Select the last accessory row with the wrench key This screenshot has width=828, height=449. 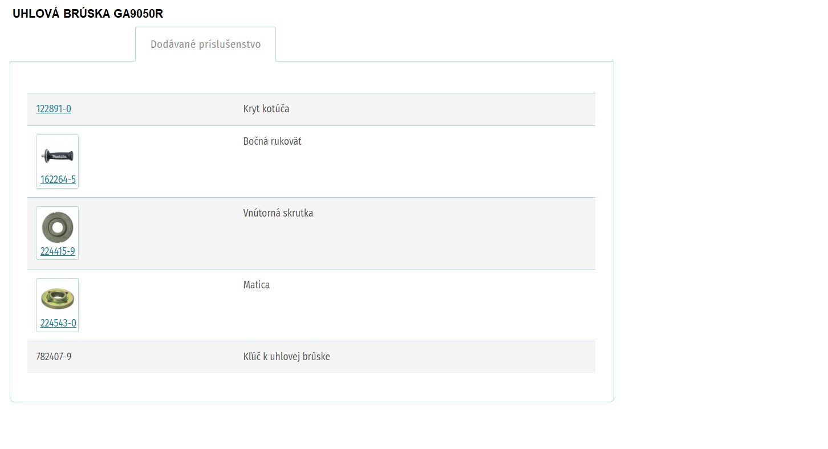coord(311,357)
